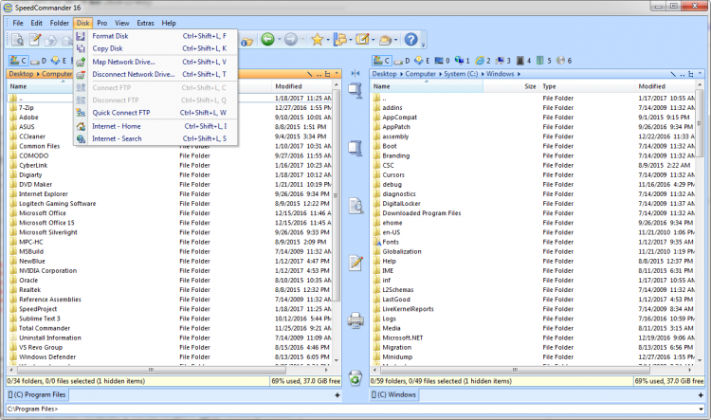Viewport: 711px width, 420px height.
Task: Click the view file magnifier icon in center bar
Action: pyautogui.click(x=355, y=206)
